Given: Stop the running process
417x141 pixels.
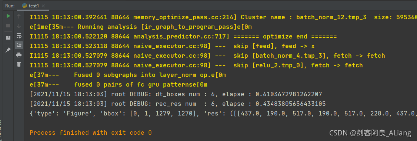Looking at the screenshot, I should pos(8,26).
